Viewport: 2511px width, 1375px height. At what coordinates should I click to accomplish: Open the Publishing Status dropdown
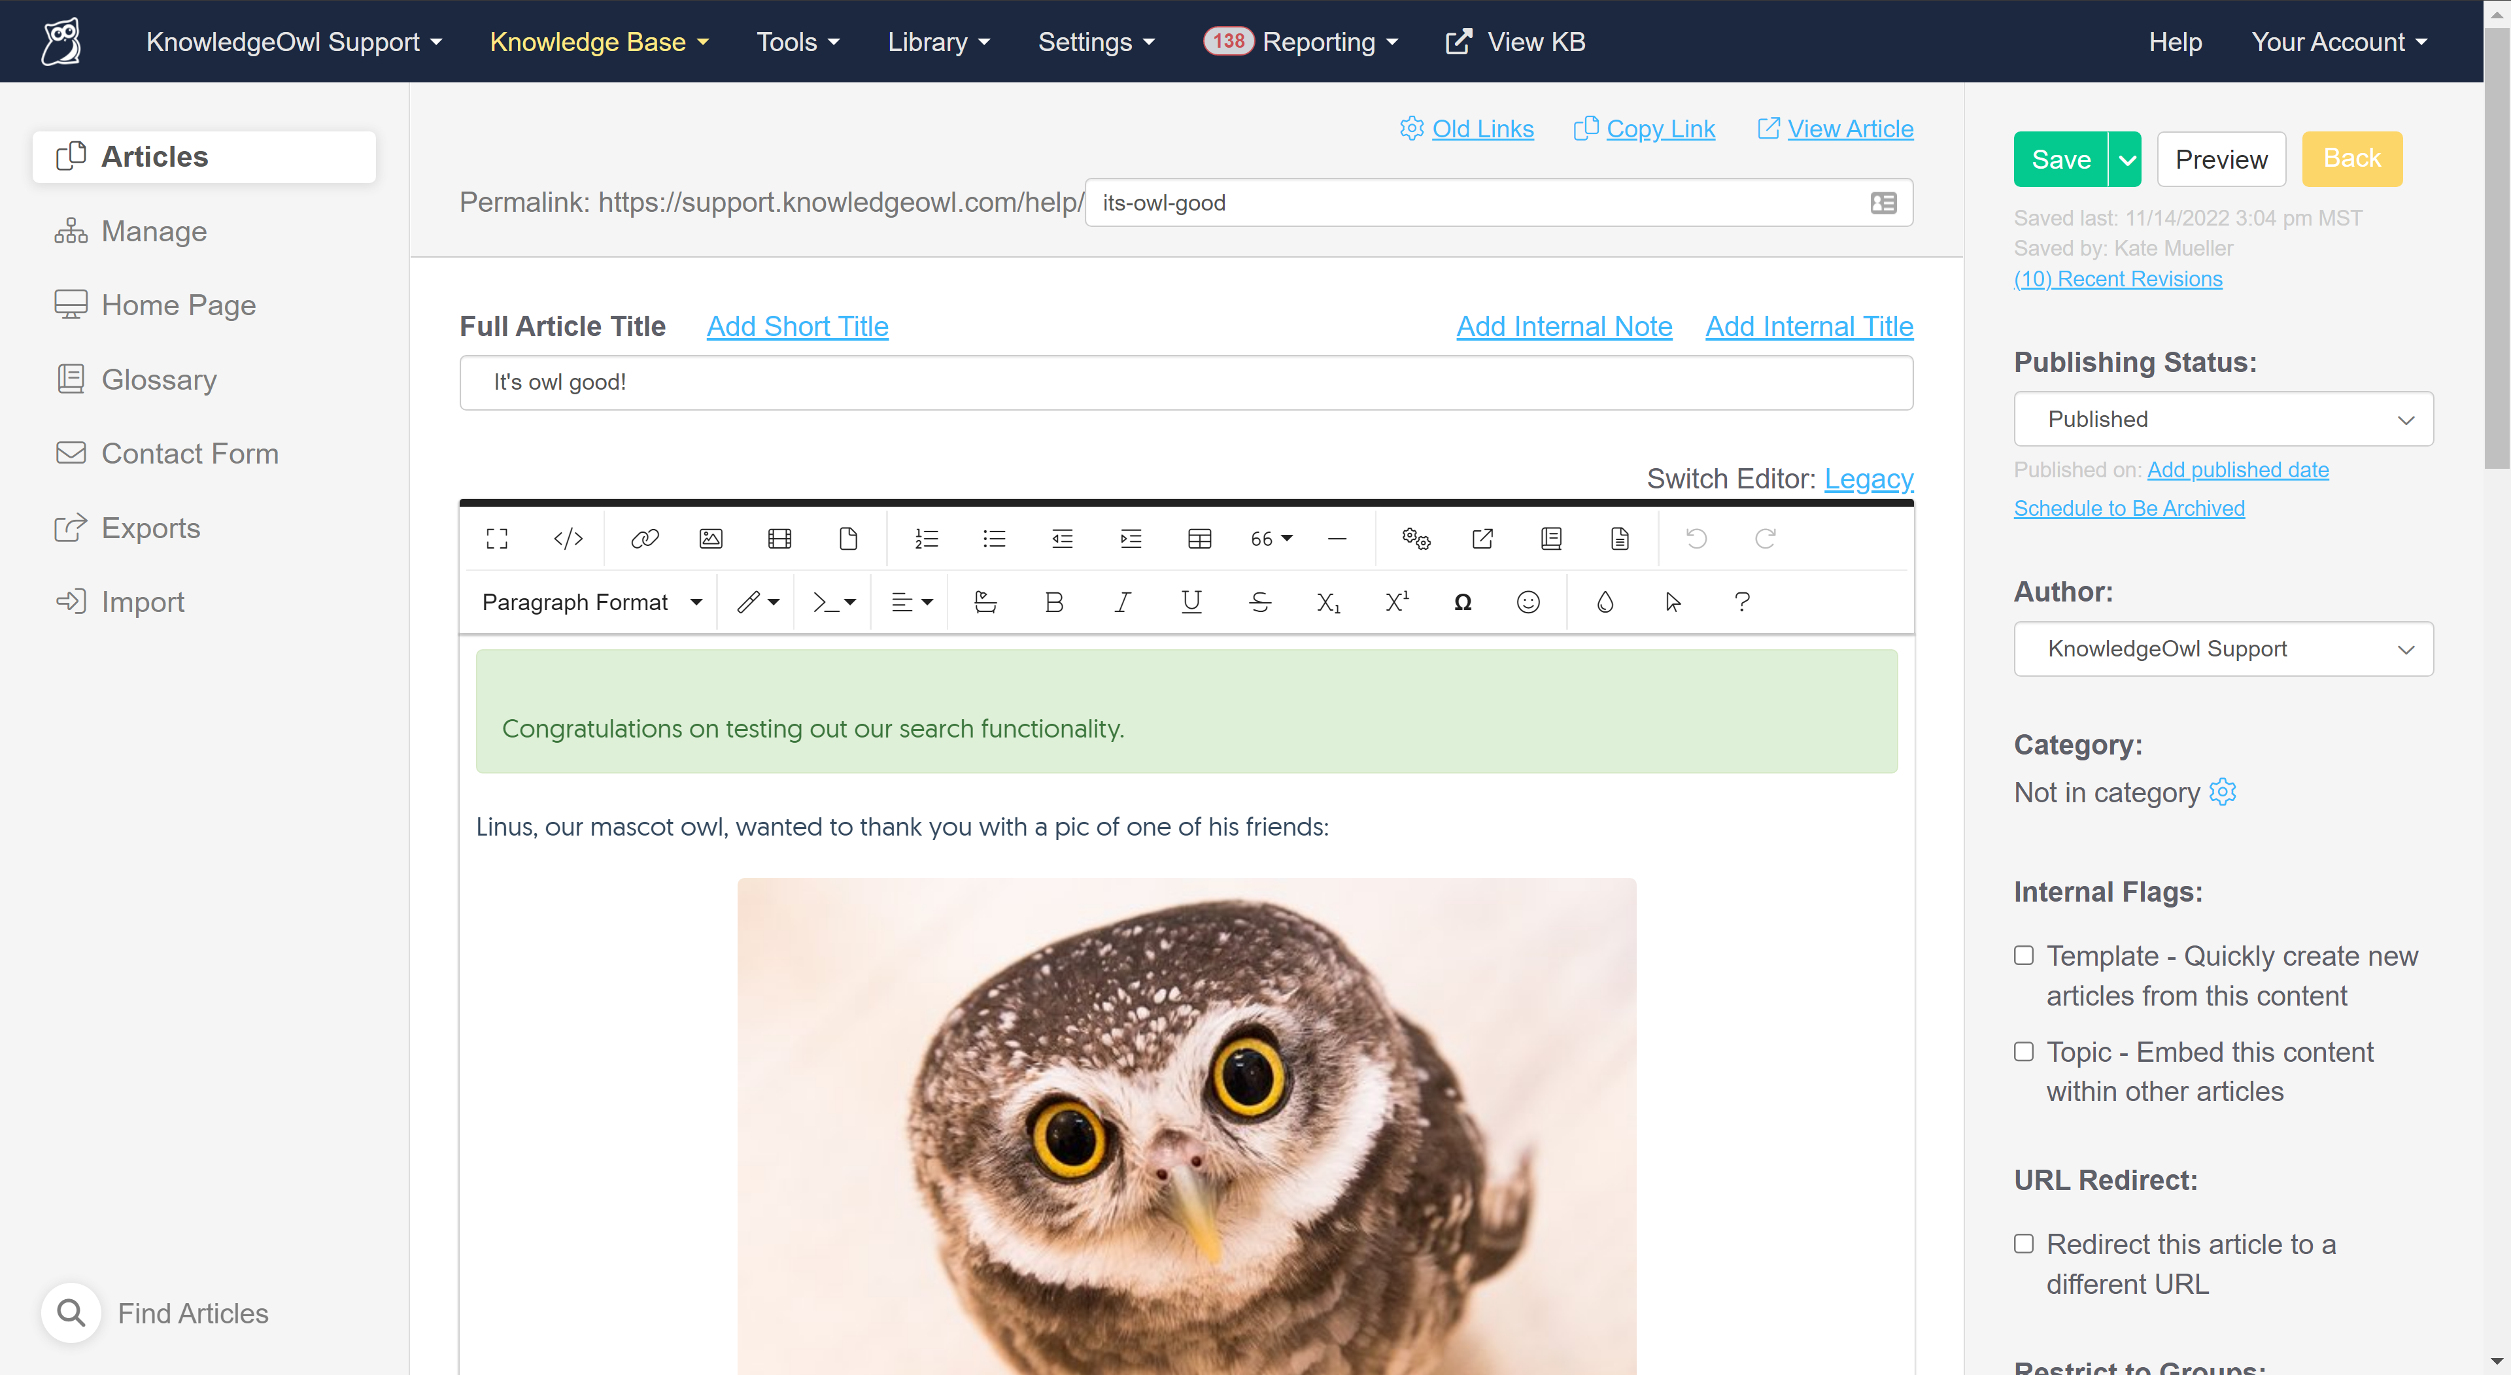tap(2223, 419)
